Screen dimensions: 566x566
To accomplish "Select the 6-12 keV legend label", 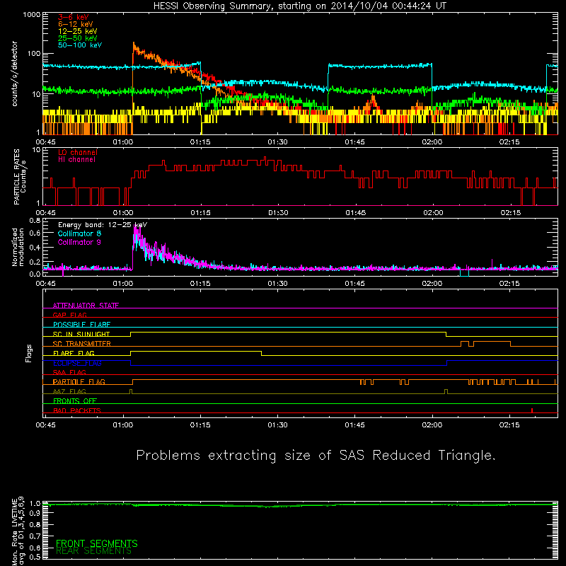I will pos(76,24).
